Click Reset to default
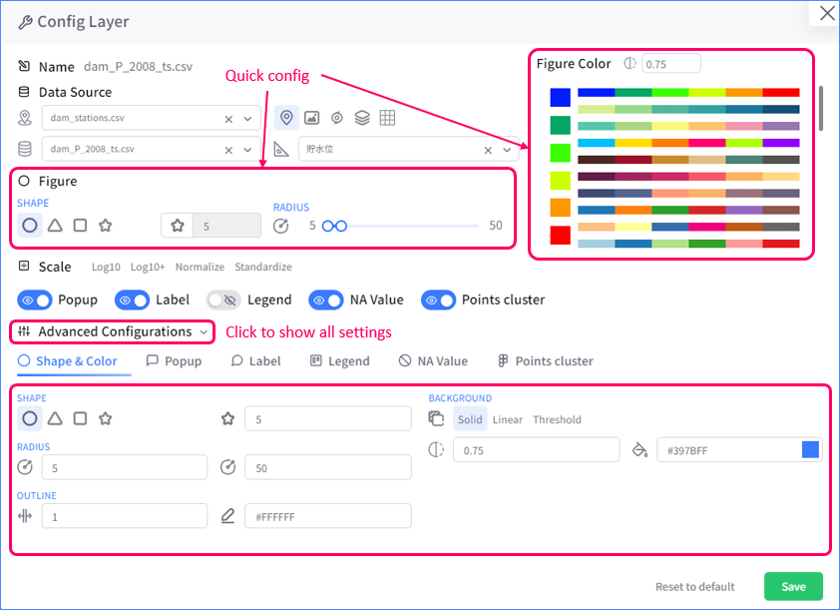The image size is (840, 610). 694,586
